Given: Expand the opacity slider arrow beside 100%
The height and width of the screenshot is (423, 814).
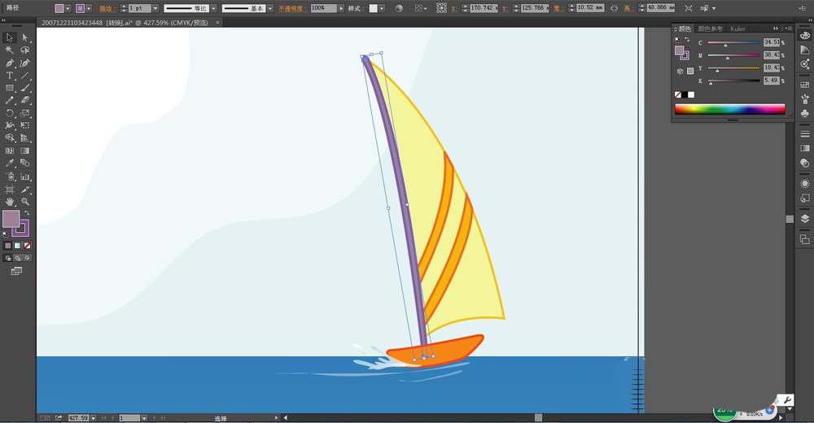Looking at the screenshot, I should (x=341, y=8).
